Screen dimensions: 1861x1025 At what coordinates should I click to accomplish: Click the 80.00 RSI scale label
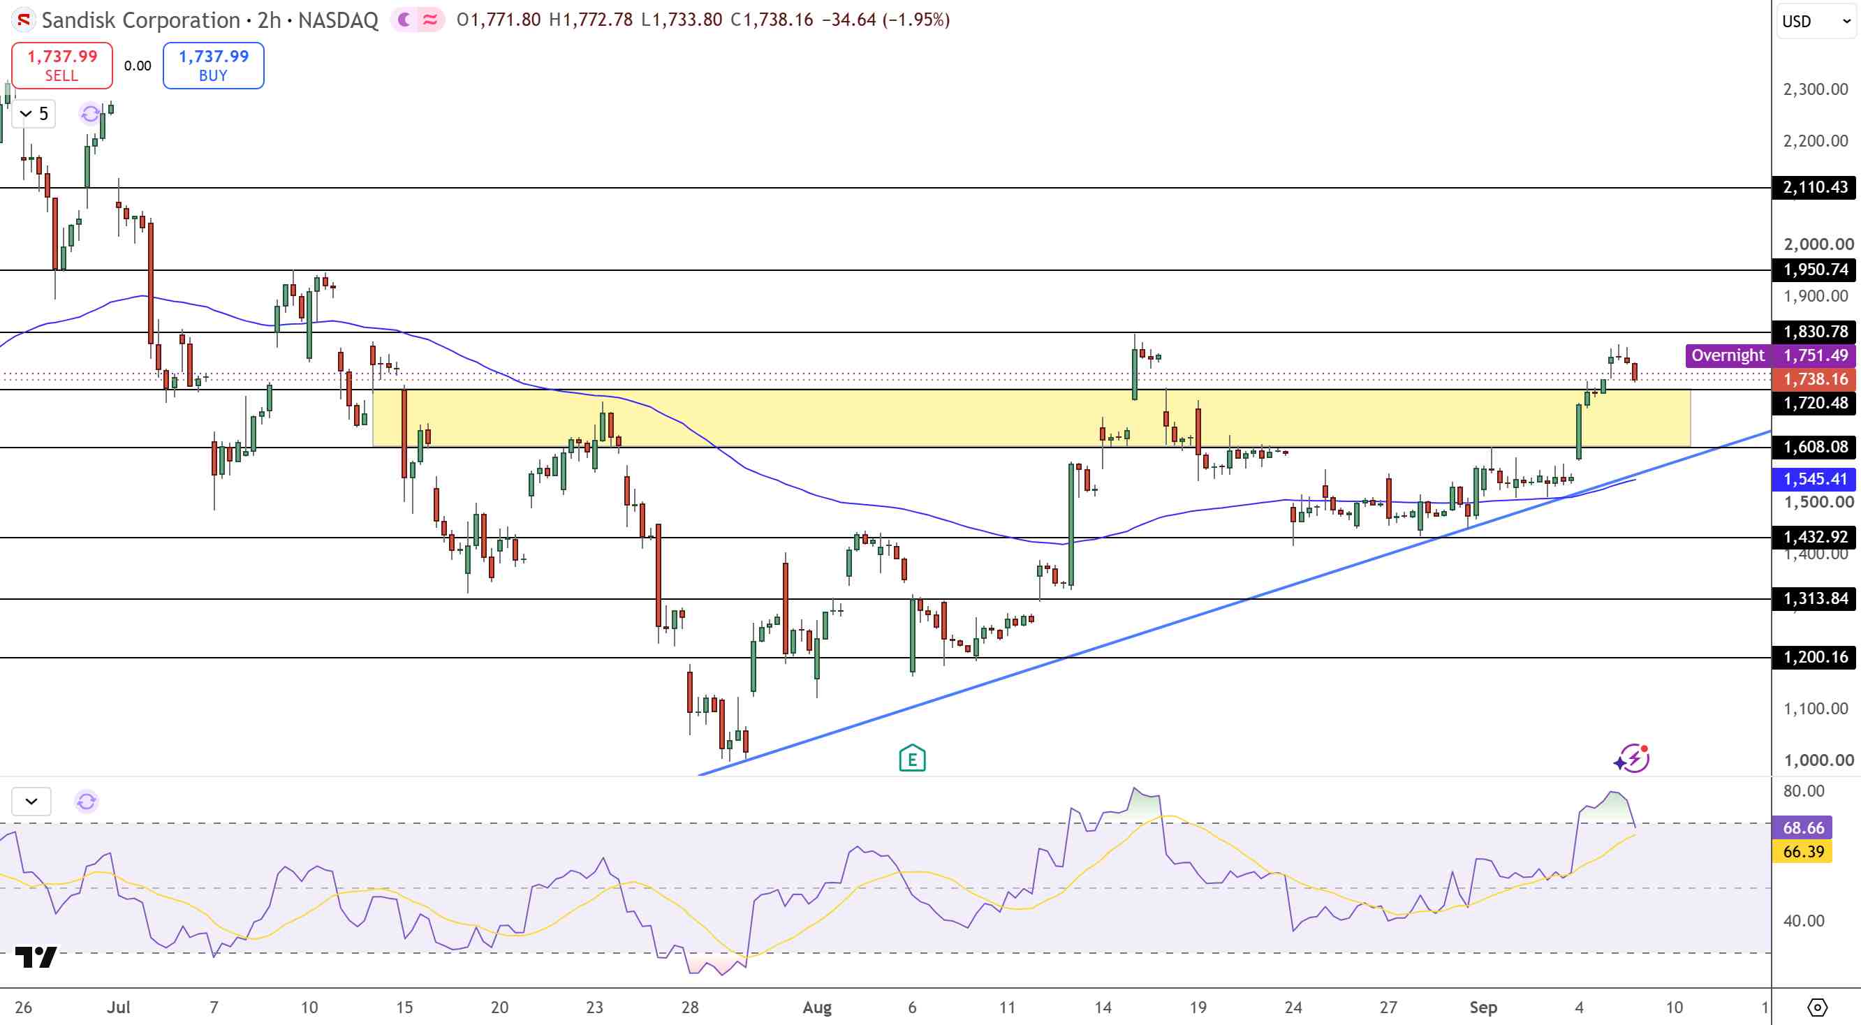click(1804, 791)
